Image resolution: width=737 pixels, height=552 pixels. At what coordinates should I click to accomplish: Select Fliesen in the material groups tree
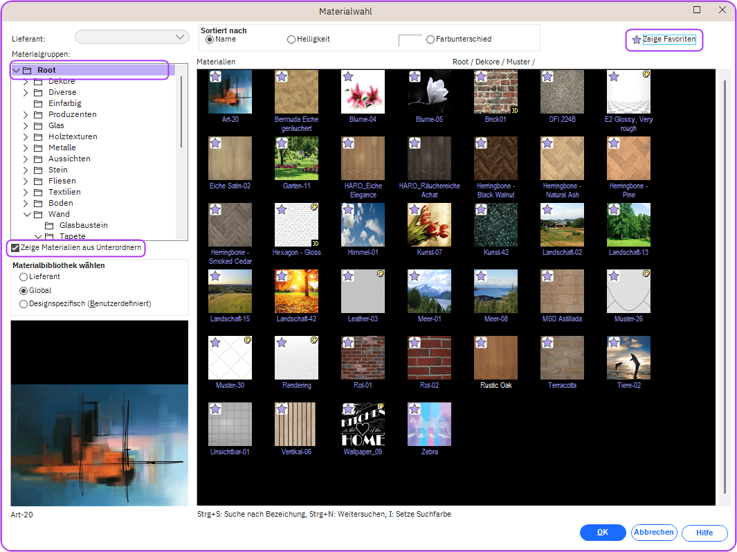[62, 181]
